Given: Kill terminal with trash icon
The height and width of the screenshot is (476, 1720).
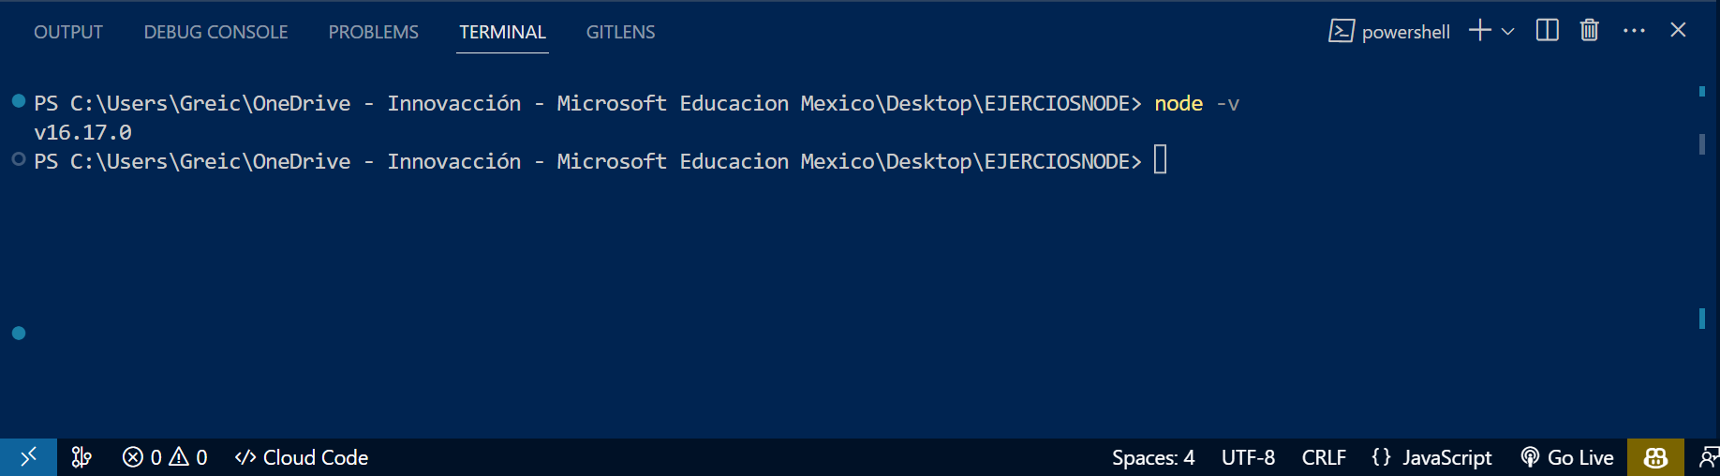Looking at the screenshot, I should tap(1590, 31).
